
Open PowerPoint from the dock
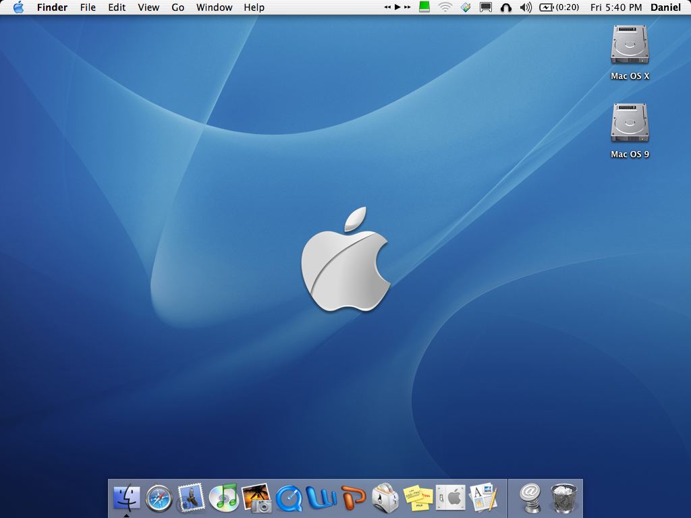pyautogui.click(x=354, y=498)
